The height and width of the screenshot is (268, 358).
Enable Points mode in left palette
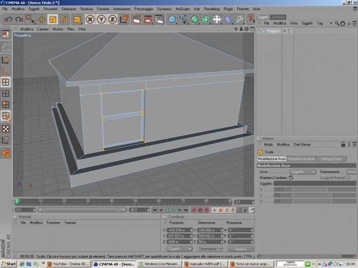6,82
